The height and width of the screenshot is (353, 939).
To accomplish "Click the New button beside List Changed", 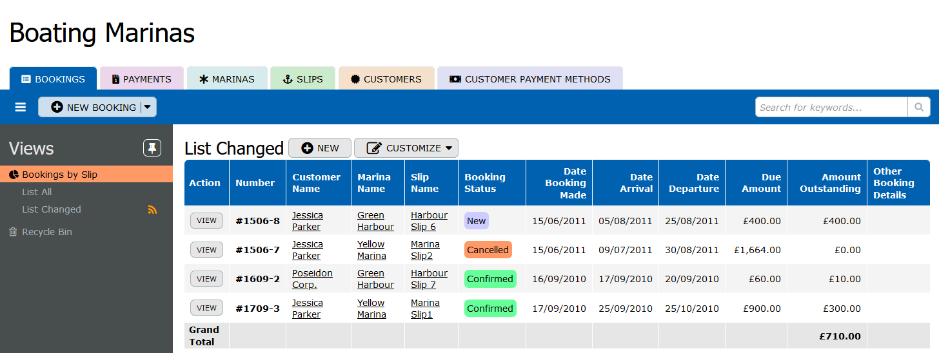I will [320, 148].
